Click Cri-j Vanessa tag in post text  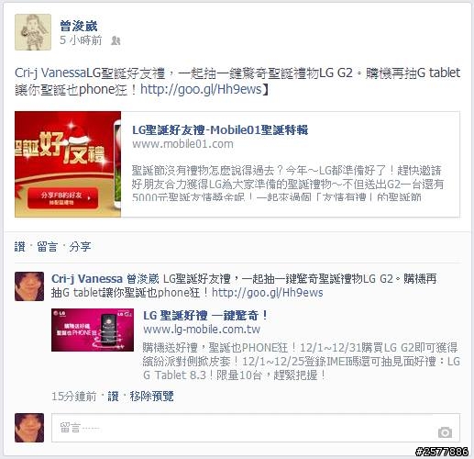50,73
